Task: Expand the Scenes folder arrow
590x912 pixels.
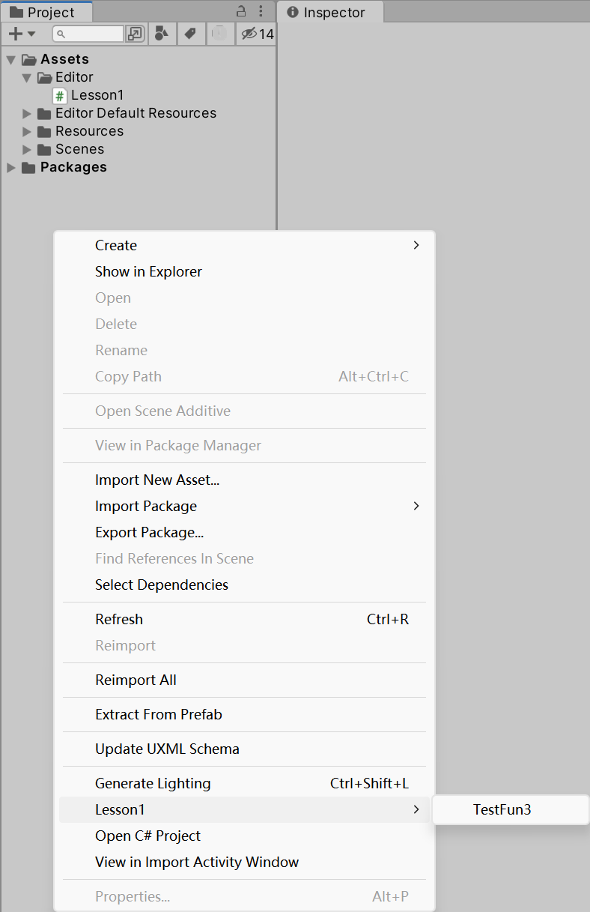Action: pos(27,150)
